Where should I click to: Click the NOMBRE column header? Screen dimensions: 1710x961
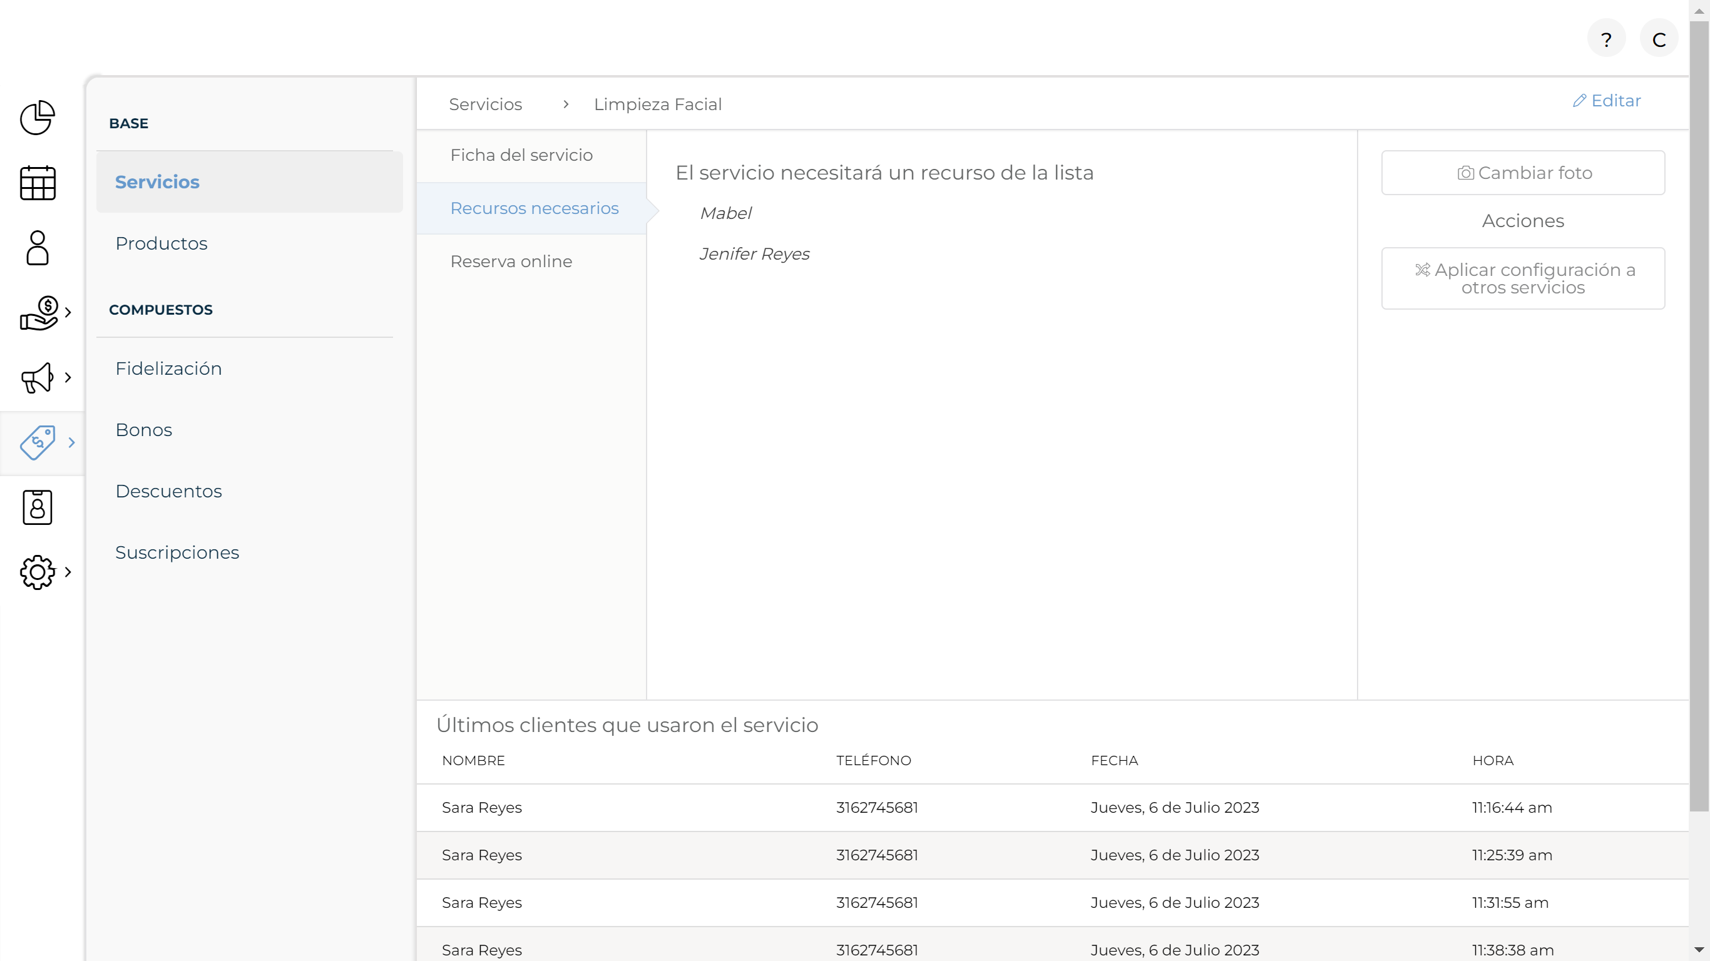(x=473, y=761)
